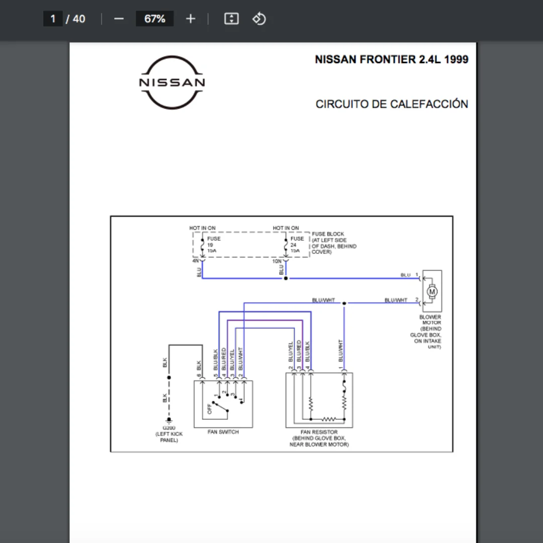This screenshot has width=543, height=543.
Task: Click the left 'HOT IN ON' label
Action: (x=202, y=228)
